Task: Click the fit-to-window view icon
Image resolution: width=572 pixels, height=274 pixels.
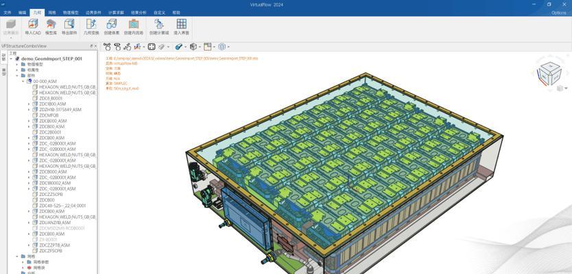Action: click(152, 47)
